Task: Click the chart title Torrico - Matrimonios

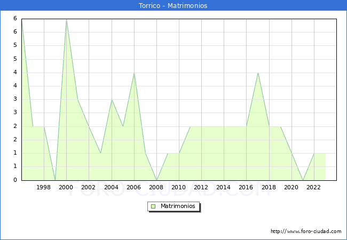Action: coord(173,6)
